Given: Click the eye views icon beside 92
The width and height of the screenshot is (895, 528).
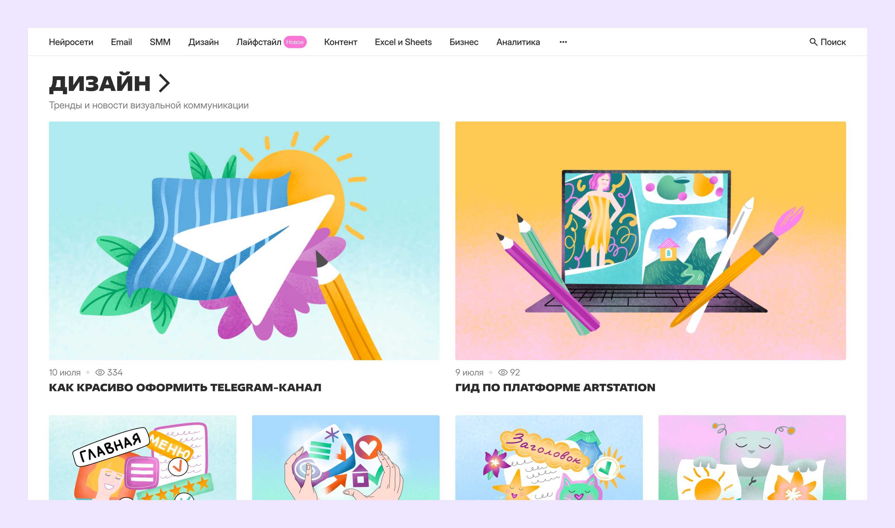Looking at the screenshot, I should 503,373.
